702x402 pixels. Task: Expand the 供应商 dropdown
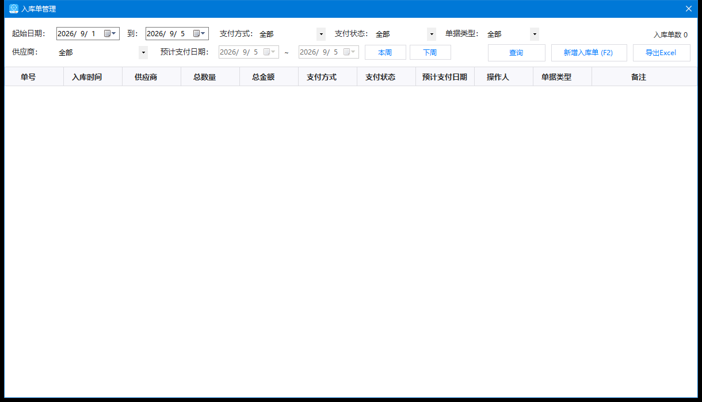(143, 52)
